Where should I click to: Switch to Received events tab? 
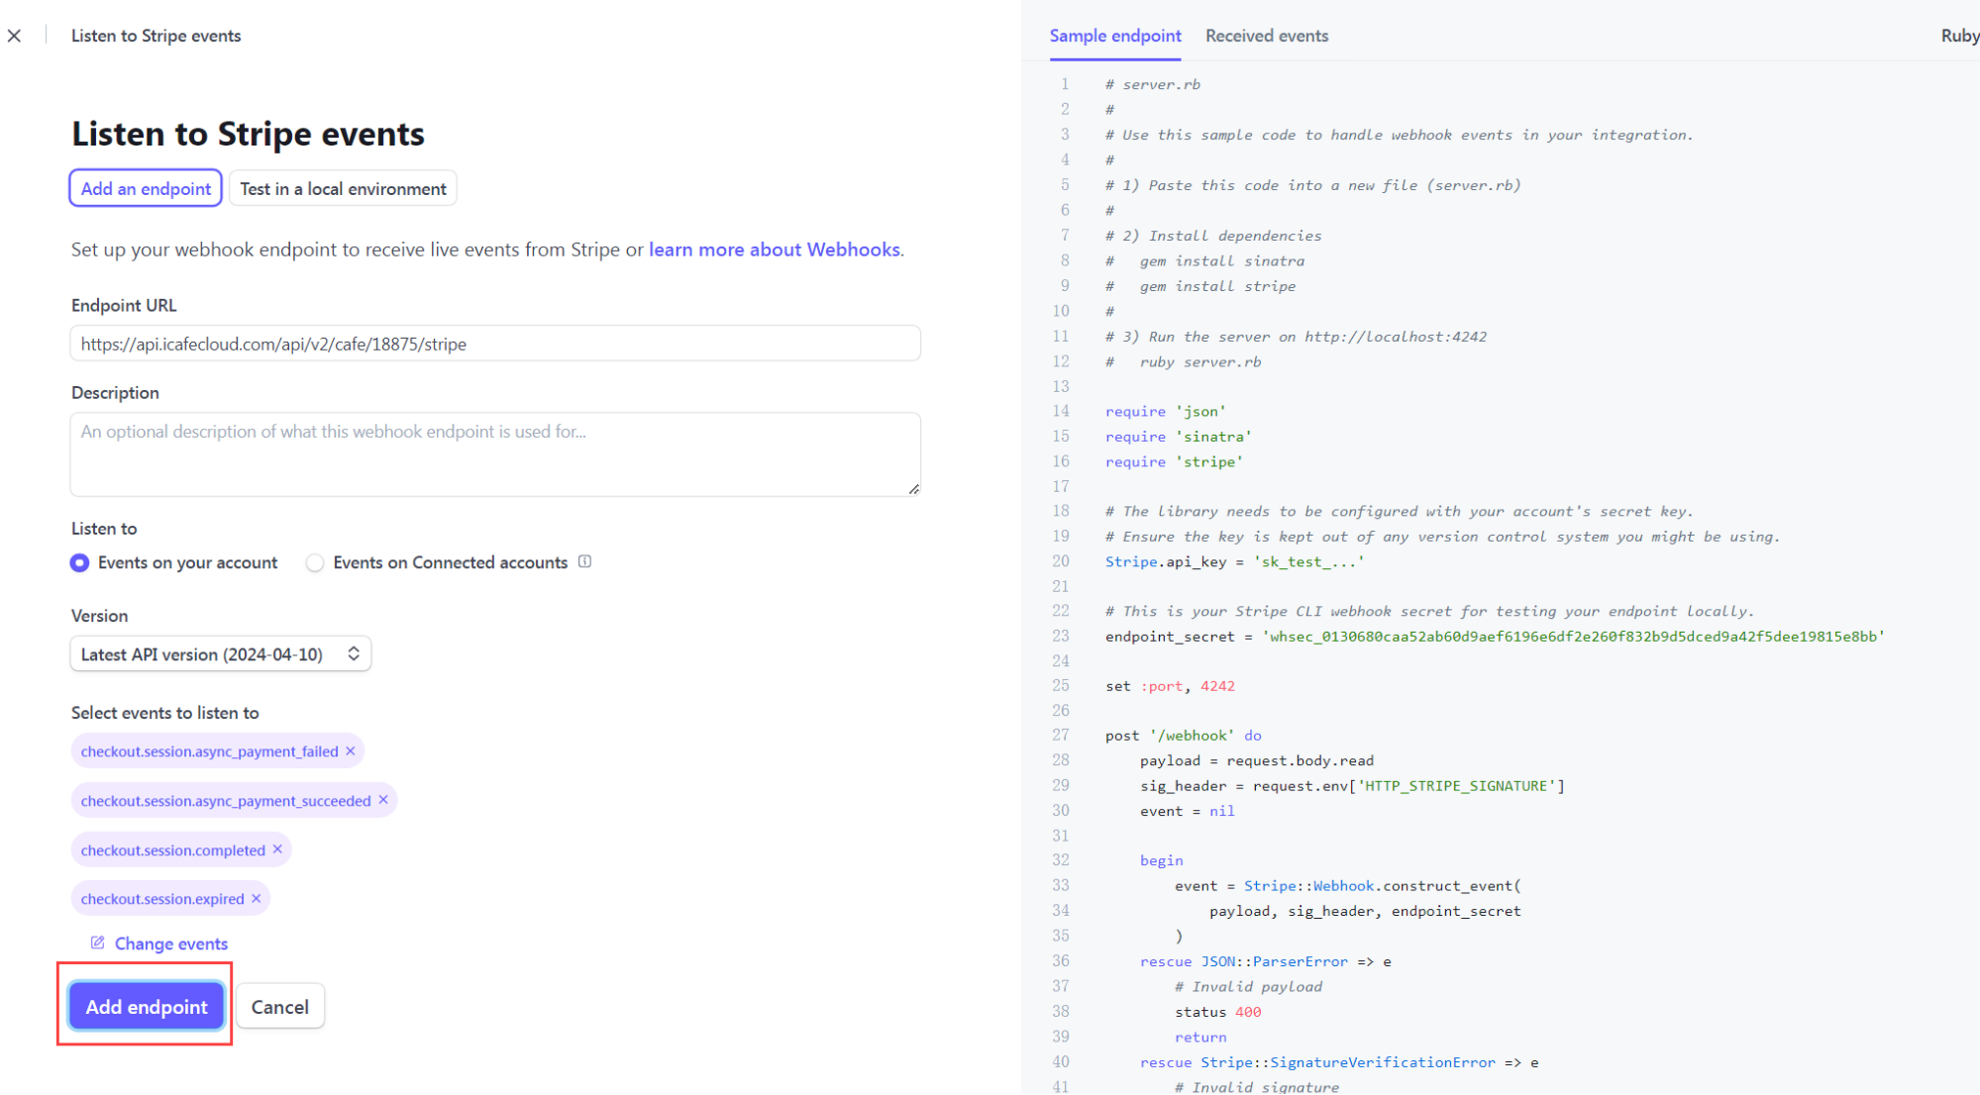click(x=1266, y=36)
